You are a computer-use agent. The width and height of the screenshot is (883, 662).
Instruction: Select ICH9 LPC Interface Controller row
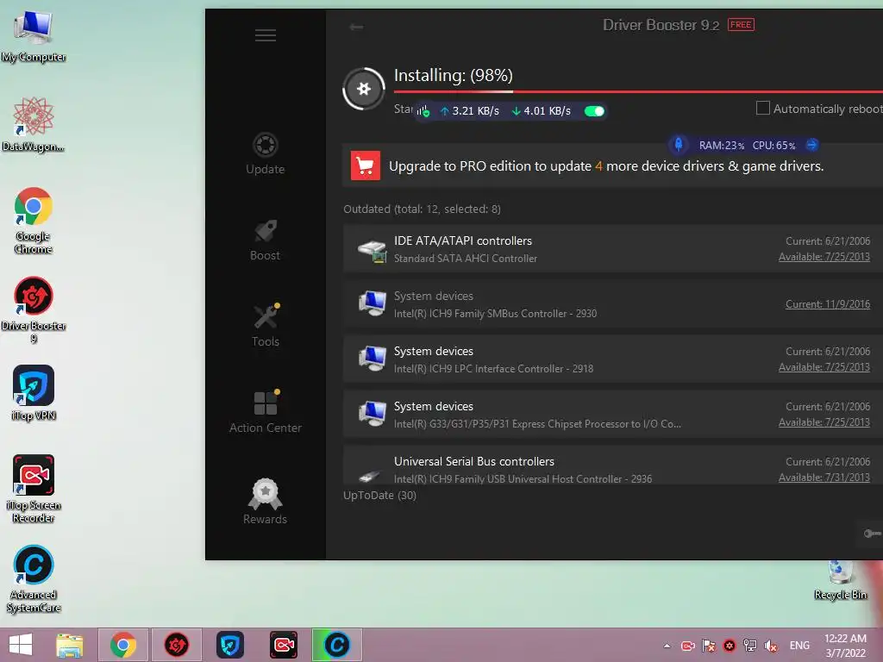(613, 359)
